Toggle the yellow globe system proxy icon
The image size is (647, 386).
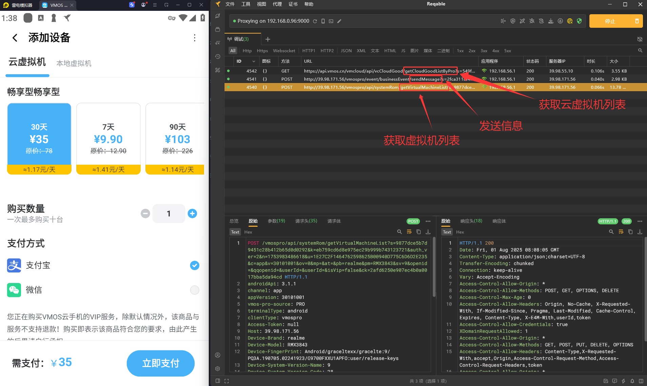pyautogui.click(x=570, y=21)
